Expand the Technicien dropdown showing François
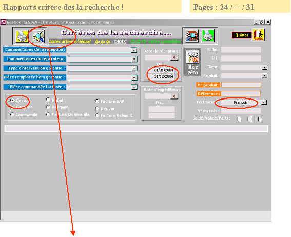 click(264, 102)
